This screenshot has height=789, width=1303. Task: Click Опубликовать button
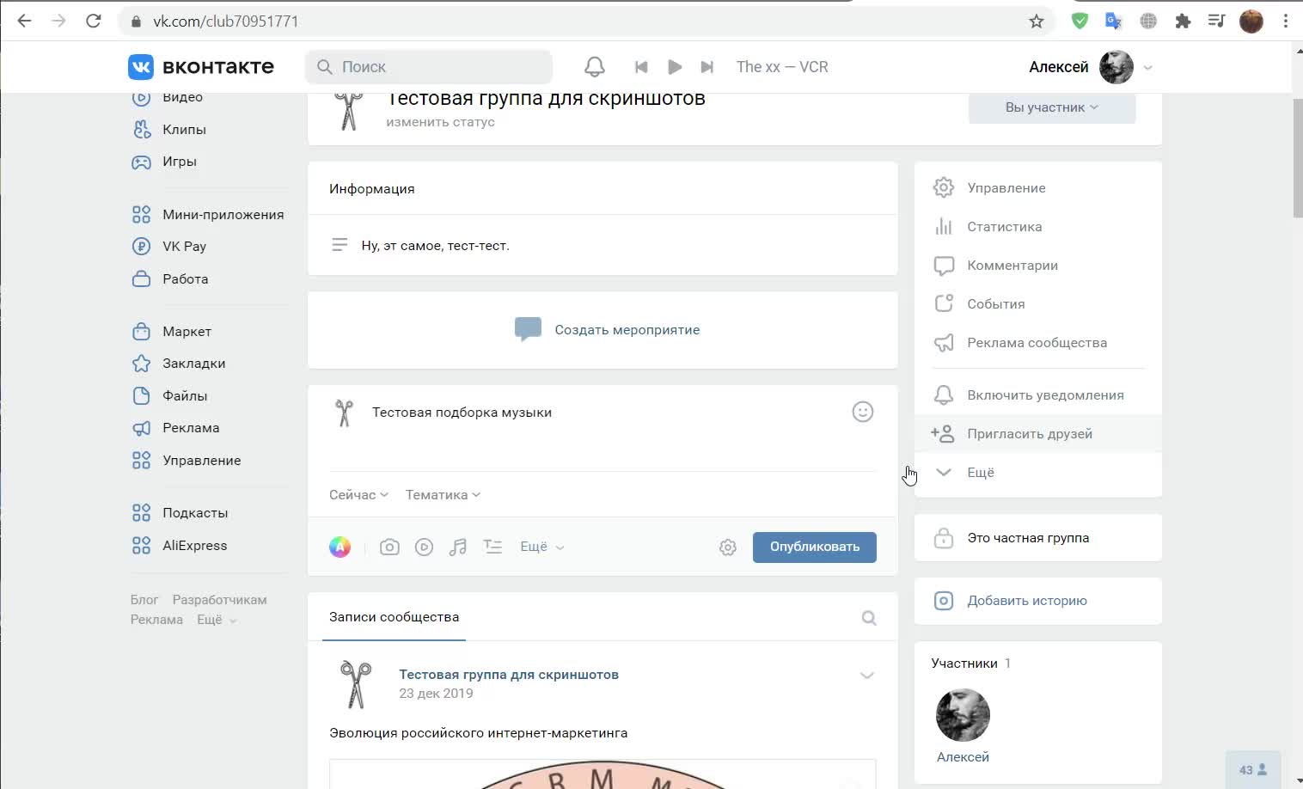tap(815, 547)
